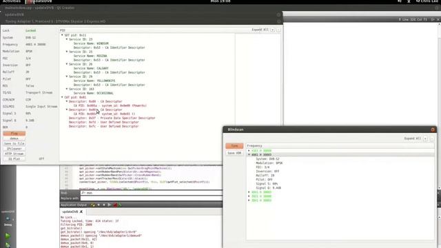
Task: Click into the Replace with input field
Action: click(x=152, y=198)
